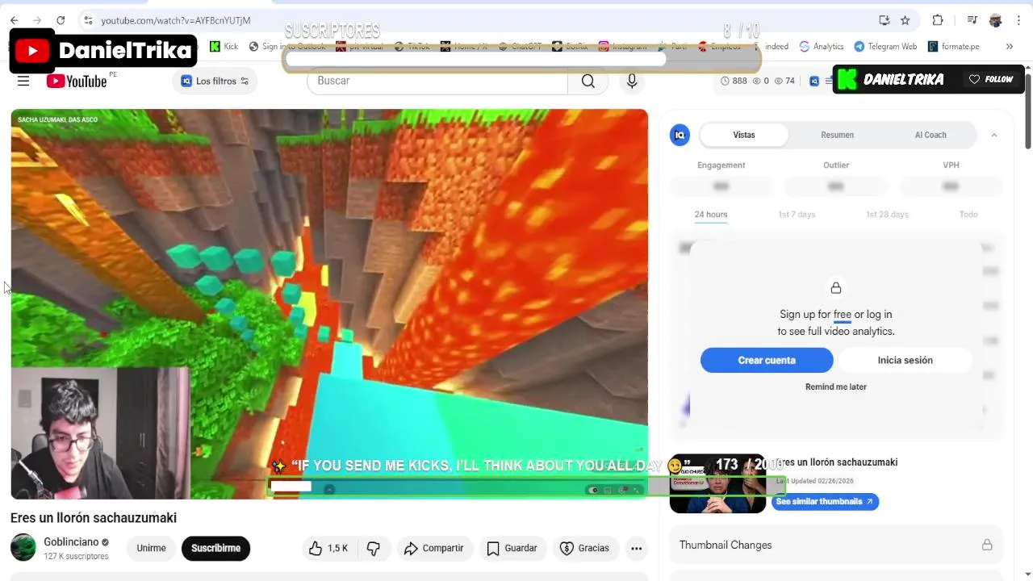Start voice search with the microphone

tap(632, 81)
